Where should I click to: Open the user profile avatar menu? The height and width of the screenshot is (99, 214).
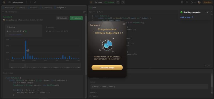point(199,2)
